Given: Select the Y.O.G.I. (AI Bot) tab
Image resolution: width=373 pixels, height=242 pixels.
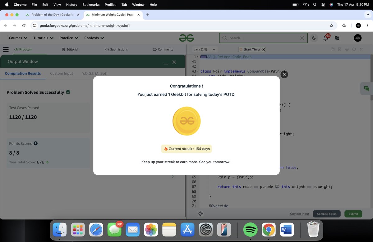Looking at the screenshot, I should click(95, 74).
